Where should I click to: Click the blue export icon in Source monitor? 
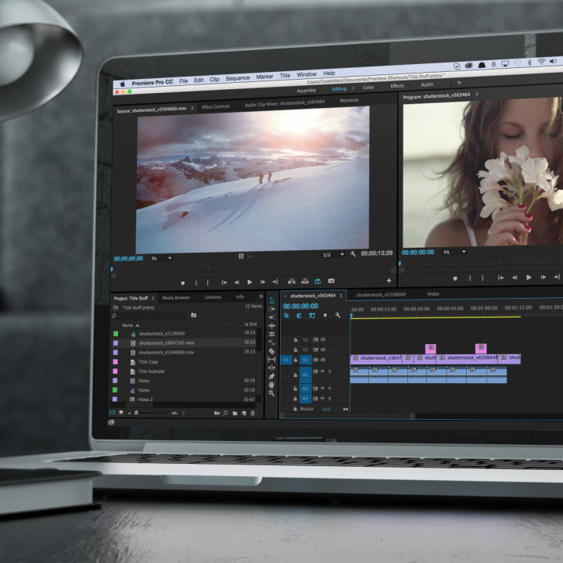[x=317, y=281]
